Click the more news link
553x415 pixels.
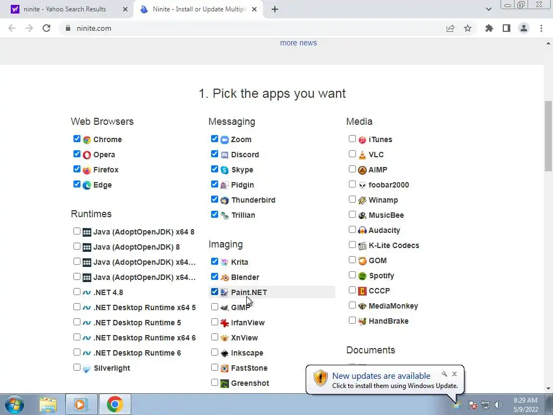[298, 43]
